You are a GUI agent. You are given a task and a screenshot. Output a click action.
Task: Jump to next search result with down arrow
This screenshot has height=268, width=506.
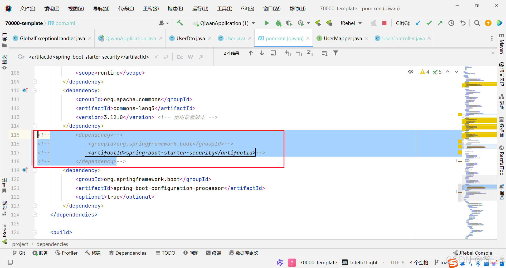[262, 53]
